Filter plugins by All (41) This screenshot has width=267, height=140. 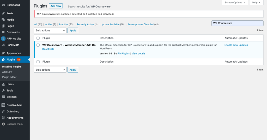[38, 24]
